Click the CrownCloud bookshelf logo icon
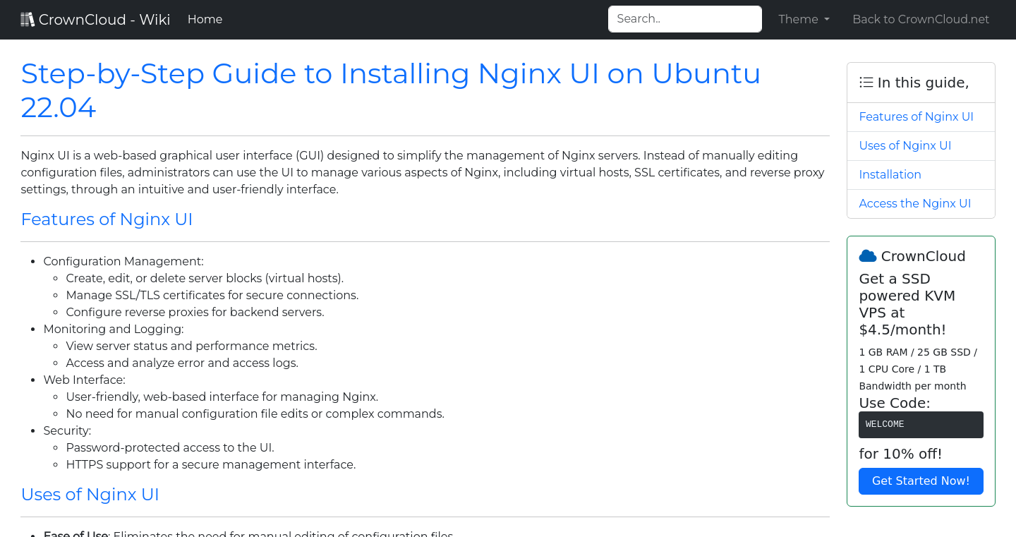The width and height of the screenshot is (1016, 537). tap(28, 18)
